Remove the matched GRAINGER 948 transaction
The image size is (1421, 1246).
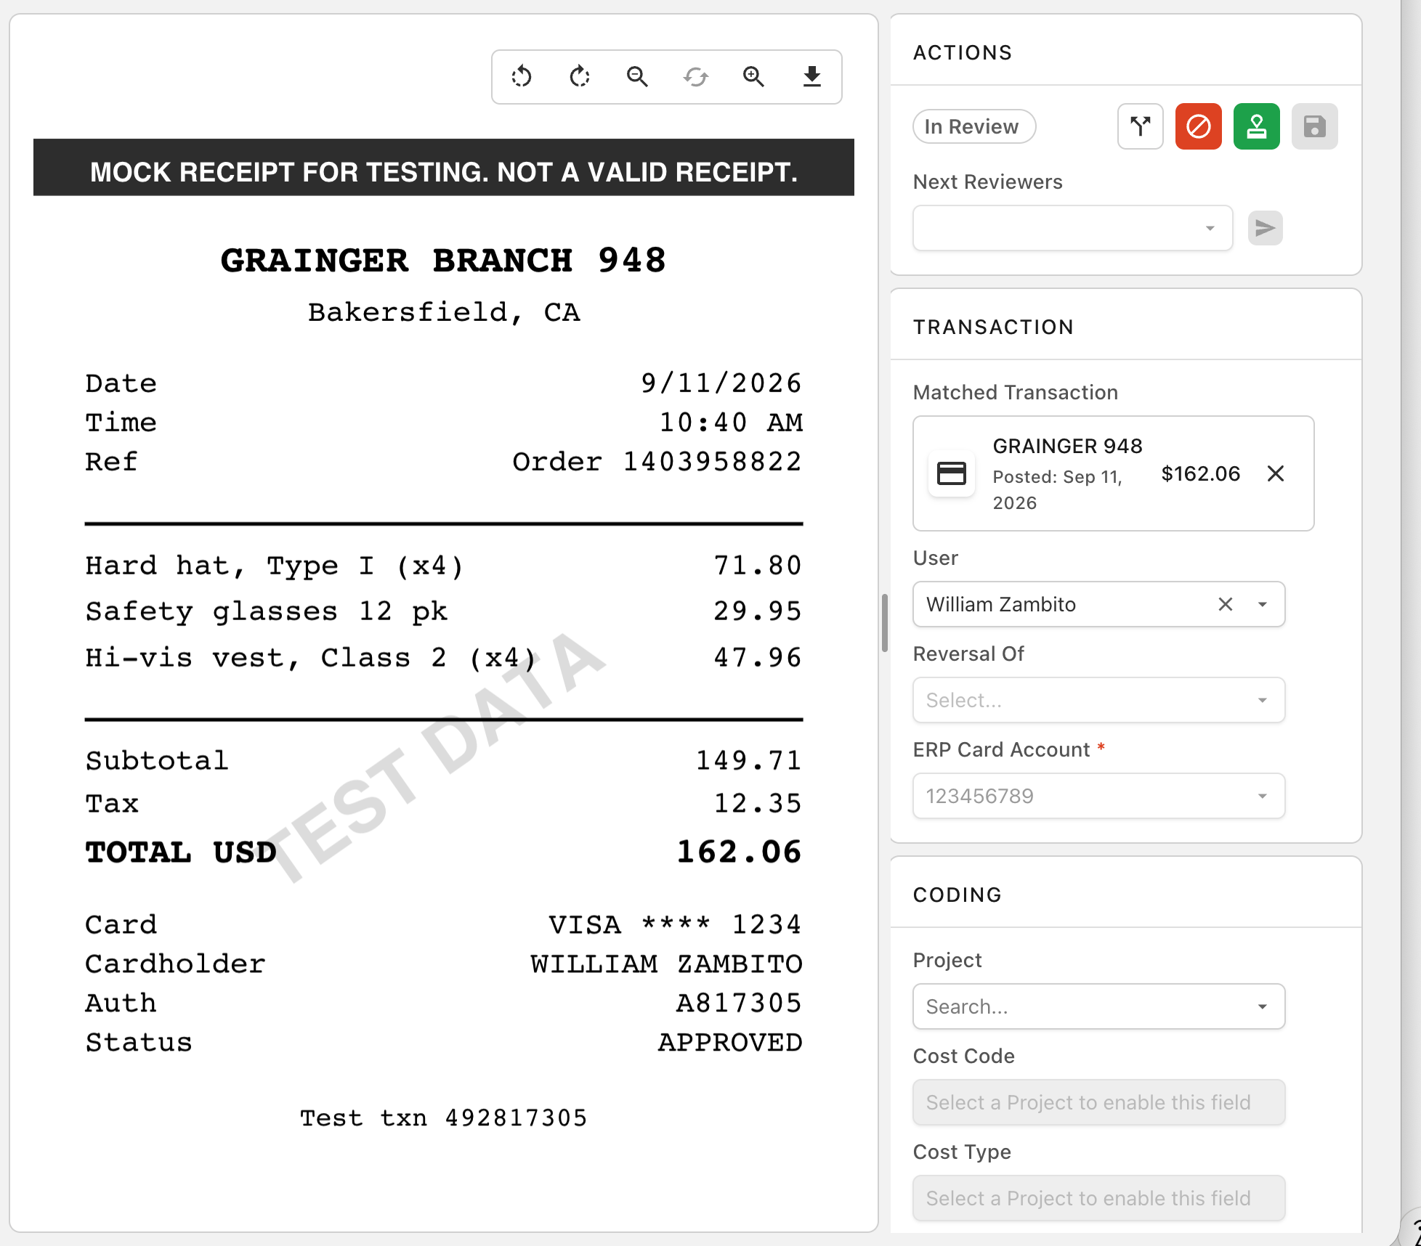1276,473
